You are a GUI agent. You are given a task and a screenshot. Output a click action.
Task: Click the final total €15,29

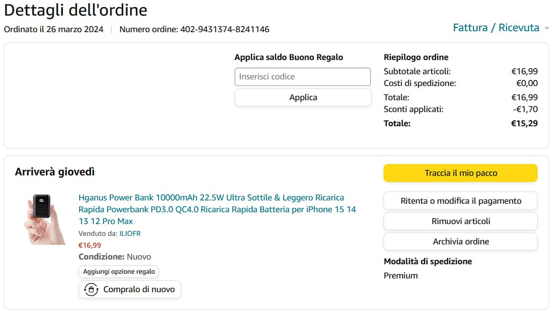(524, 123)
